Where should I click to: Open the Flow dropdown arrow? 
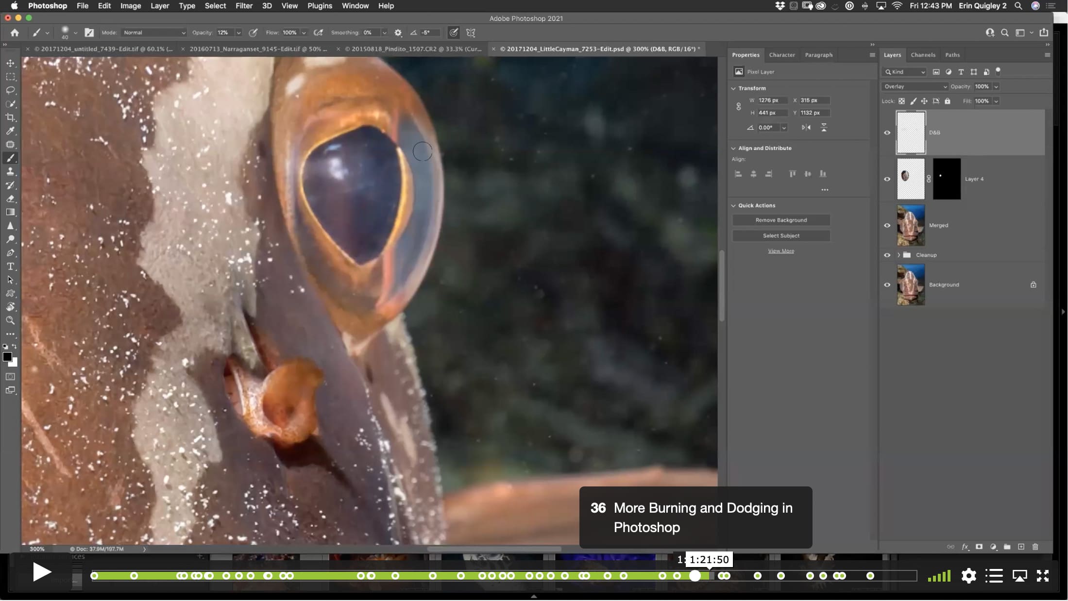click(304, 33)
